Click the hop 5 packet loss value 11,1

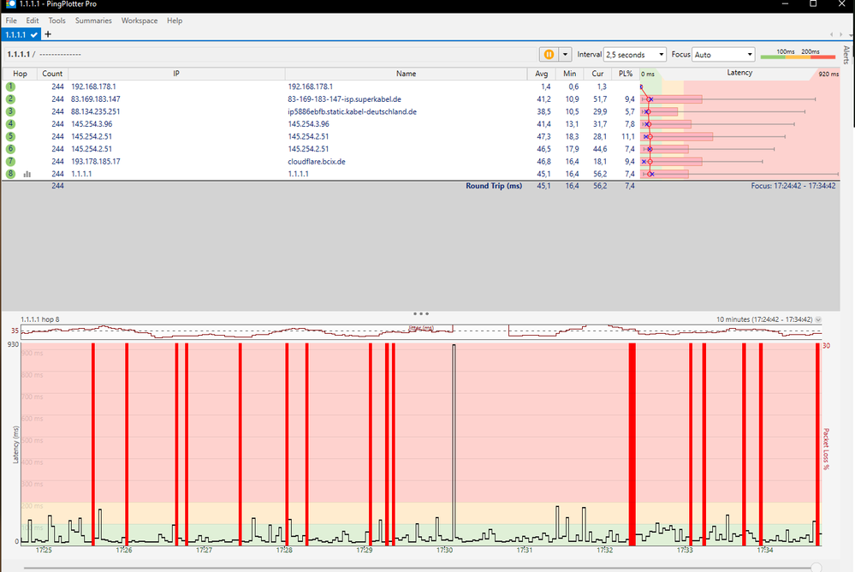(627, 136)
